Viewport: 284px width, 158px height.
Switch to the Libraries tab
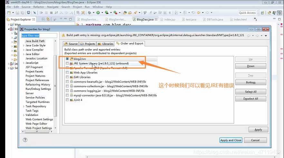coord(105,44)
